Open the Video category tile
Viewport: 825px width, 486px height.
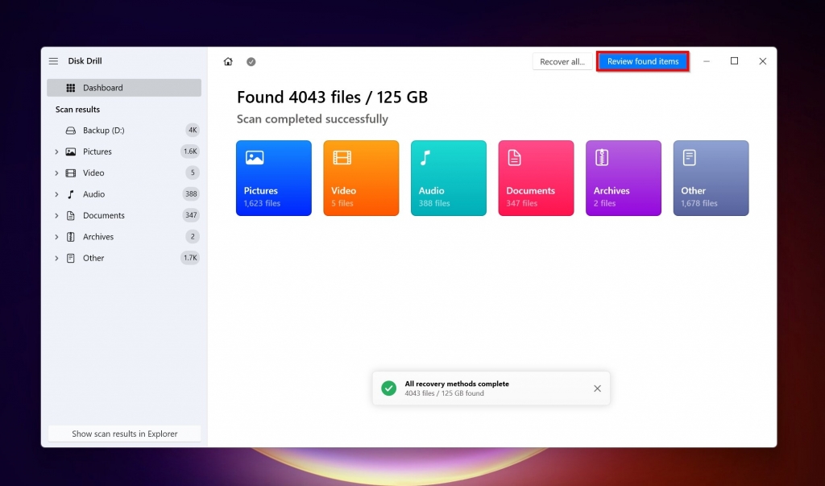pyautogui.click(x=361, y=178)
